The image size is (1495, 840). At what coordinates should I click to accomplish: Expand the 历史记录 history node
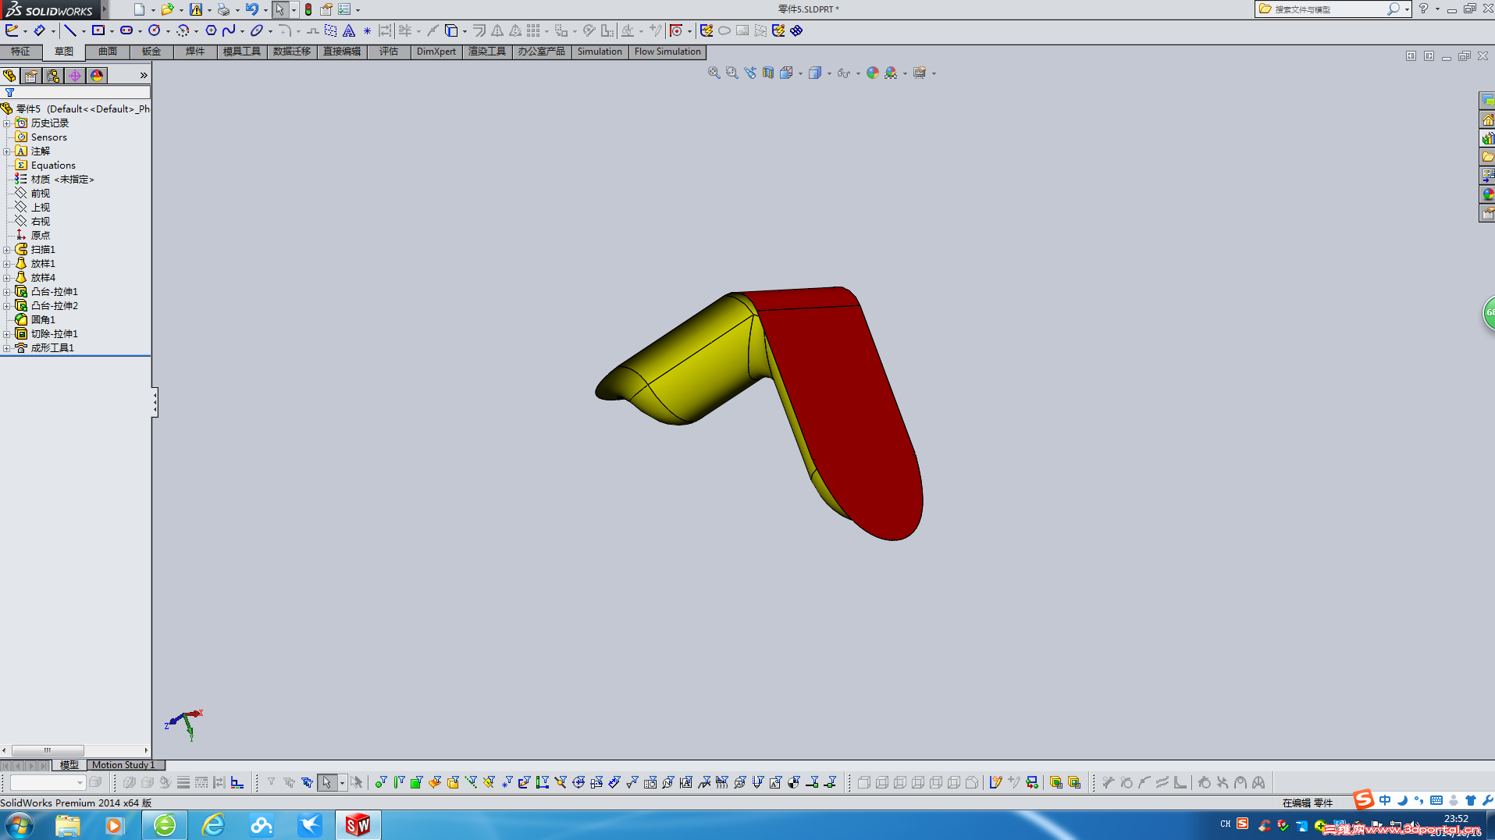point(7,123)
